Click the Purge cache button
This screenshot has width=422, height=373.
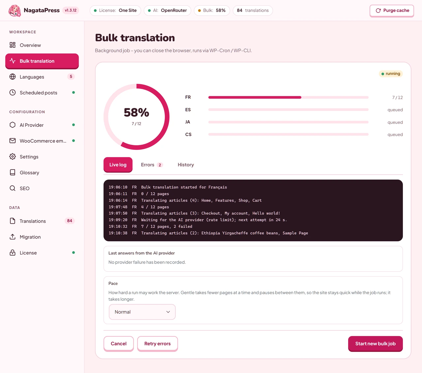pyautogui.click(x=392, y=11)
